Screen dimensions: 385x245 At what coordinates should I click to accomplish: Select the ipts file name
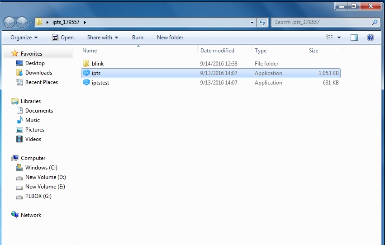click(x=96, y=73)
